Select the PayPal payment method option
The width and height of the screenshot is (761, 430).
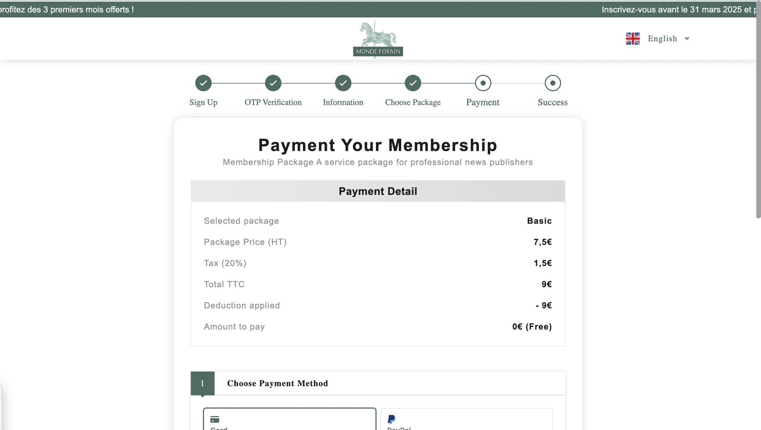tap(466, 420)
